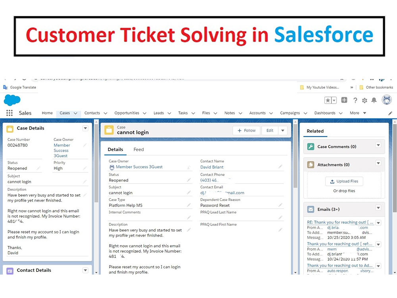Go to the Home tab
The height and width of the screenshot is (298, 397).
(x=47, y=113)
